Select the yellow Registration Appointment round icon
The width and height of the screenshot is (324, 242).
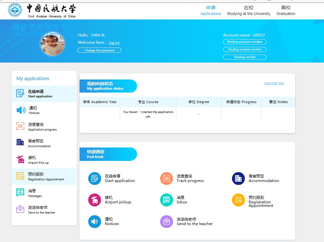point(238,200)
